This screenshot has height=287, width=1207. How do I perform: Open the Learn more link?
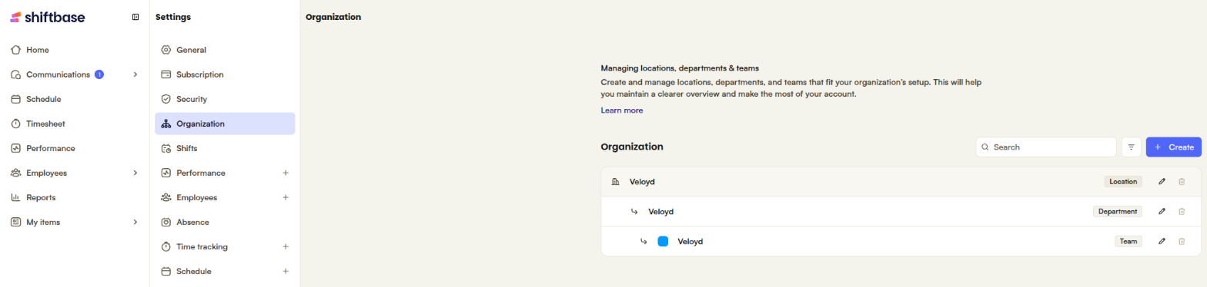click(621, 111)
